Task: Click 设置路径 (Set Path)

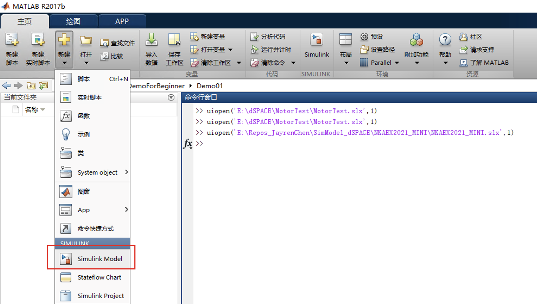Action: click(x=377, y=49)
